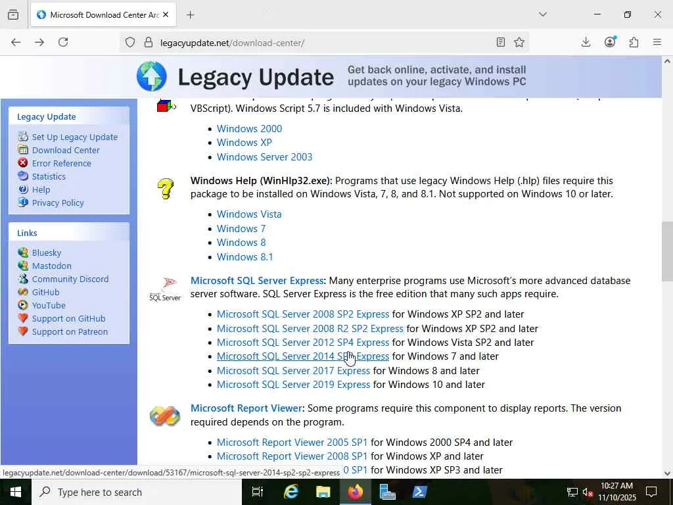
Task: Open the Community Discord link
Action: click(x=70, y=279)
